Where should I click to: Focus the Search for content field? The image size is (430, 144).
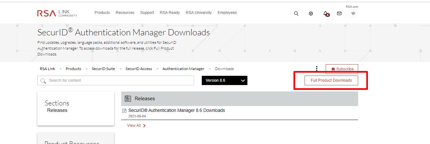pyautogui.click(x=116, y=80)
